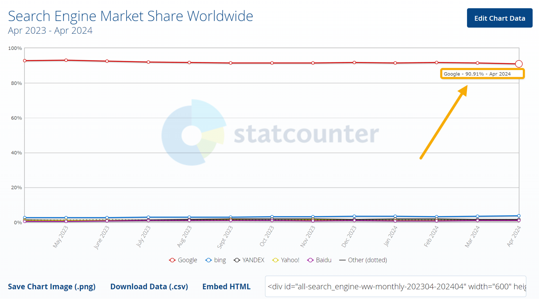Screen dimensions: 539x299
Task: Hide the Baidu line via its legend entry
Action: (323, 260)
